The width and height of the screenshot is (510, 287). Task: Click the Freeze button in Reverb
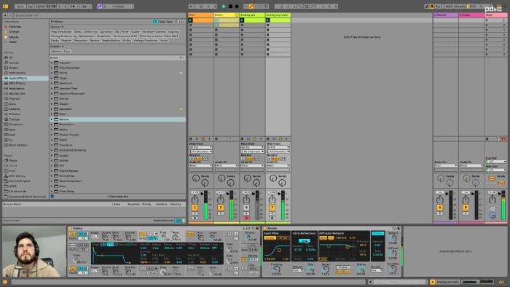(x=343, y=267)
